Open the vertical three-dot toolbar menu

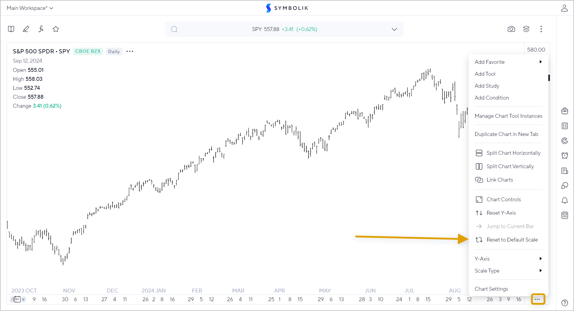click(x=541, y=29)
